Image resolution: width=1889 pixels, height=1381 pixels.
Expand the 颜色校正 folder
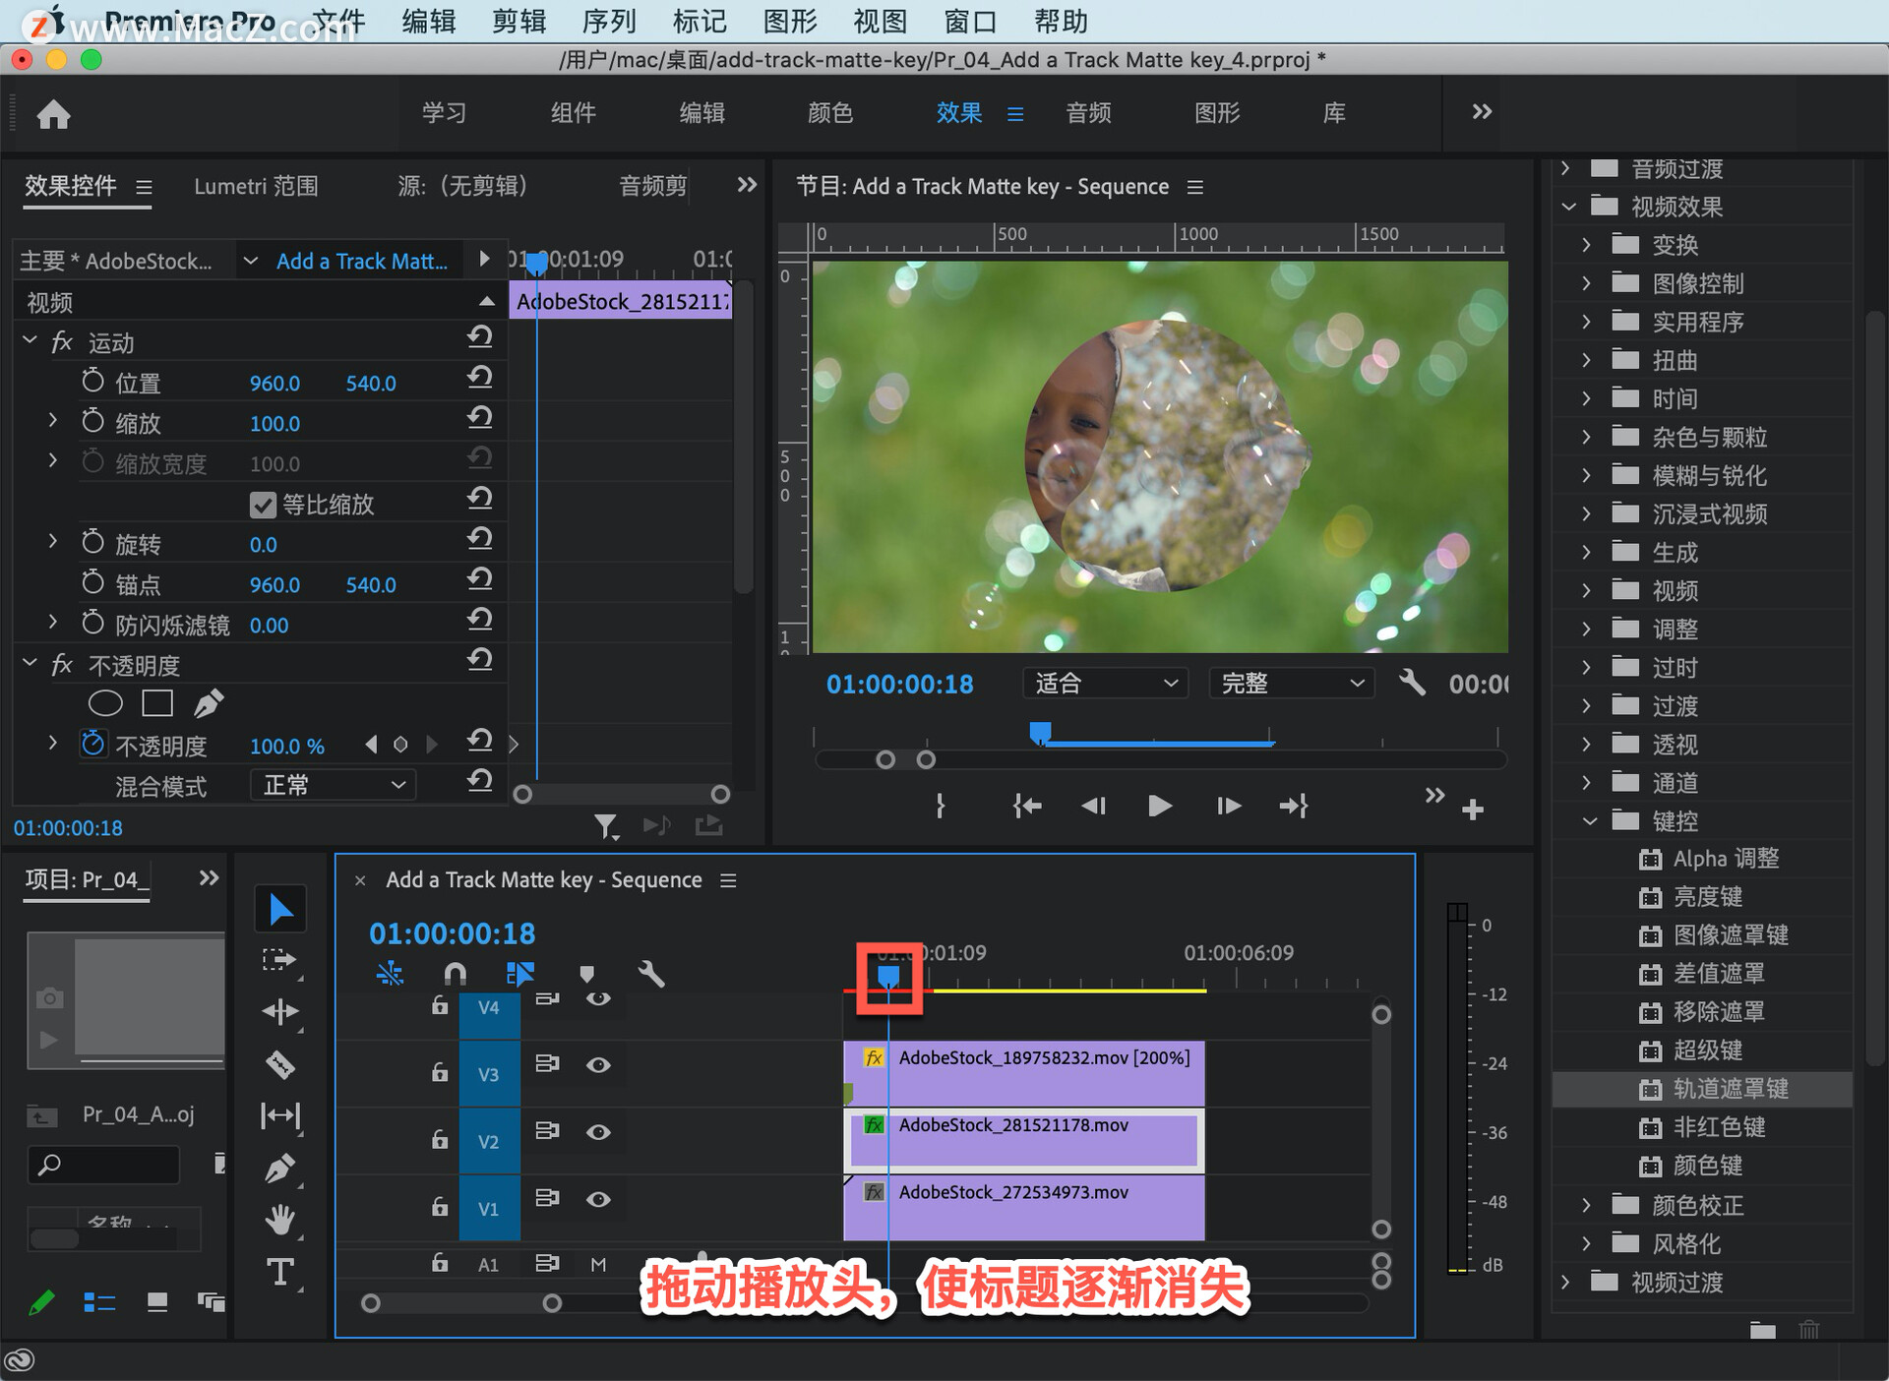(1586, 1205)
